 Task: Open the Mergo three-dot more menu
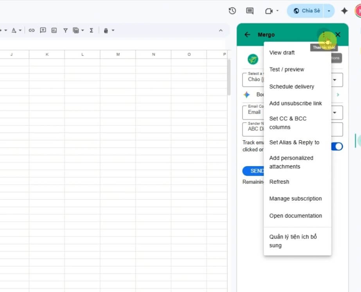(x=324, y=35)
